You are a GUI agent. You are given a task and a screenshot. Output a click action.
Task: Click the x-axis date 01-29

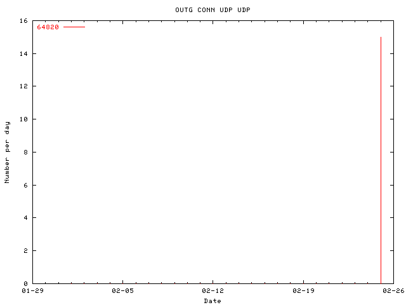[32, 291]
